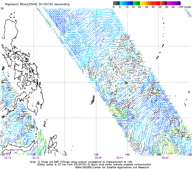Click the title text 'Rapidscat Winds(25KM) 20150730 descending'

[x=37, y=4]
